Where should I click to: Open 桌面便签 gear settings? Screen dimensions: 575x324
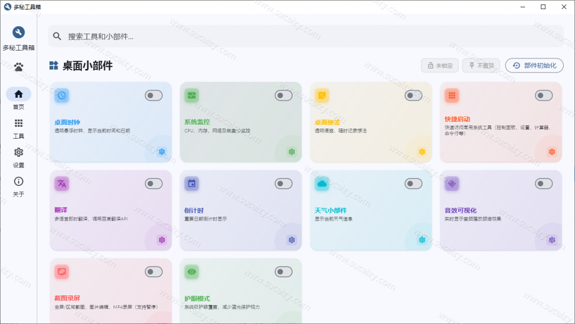pos(422,152)
